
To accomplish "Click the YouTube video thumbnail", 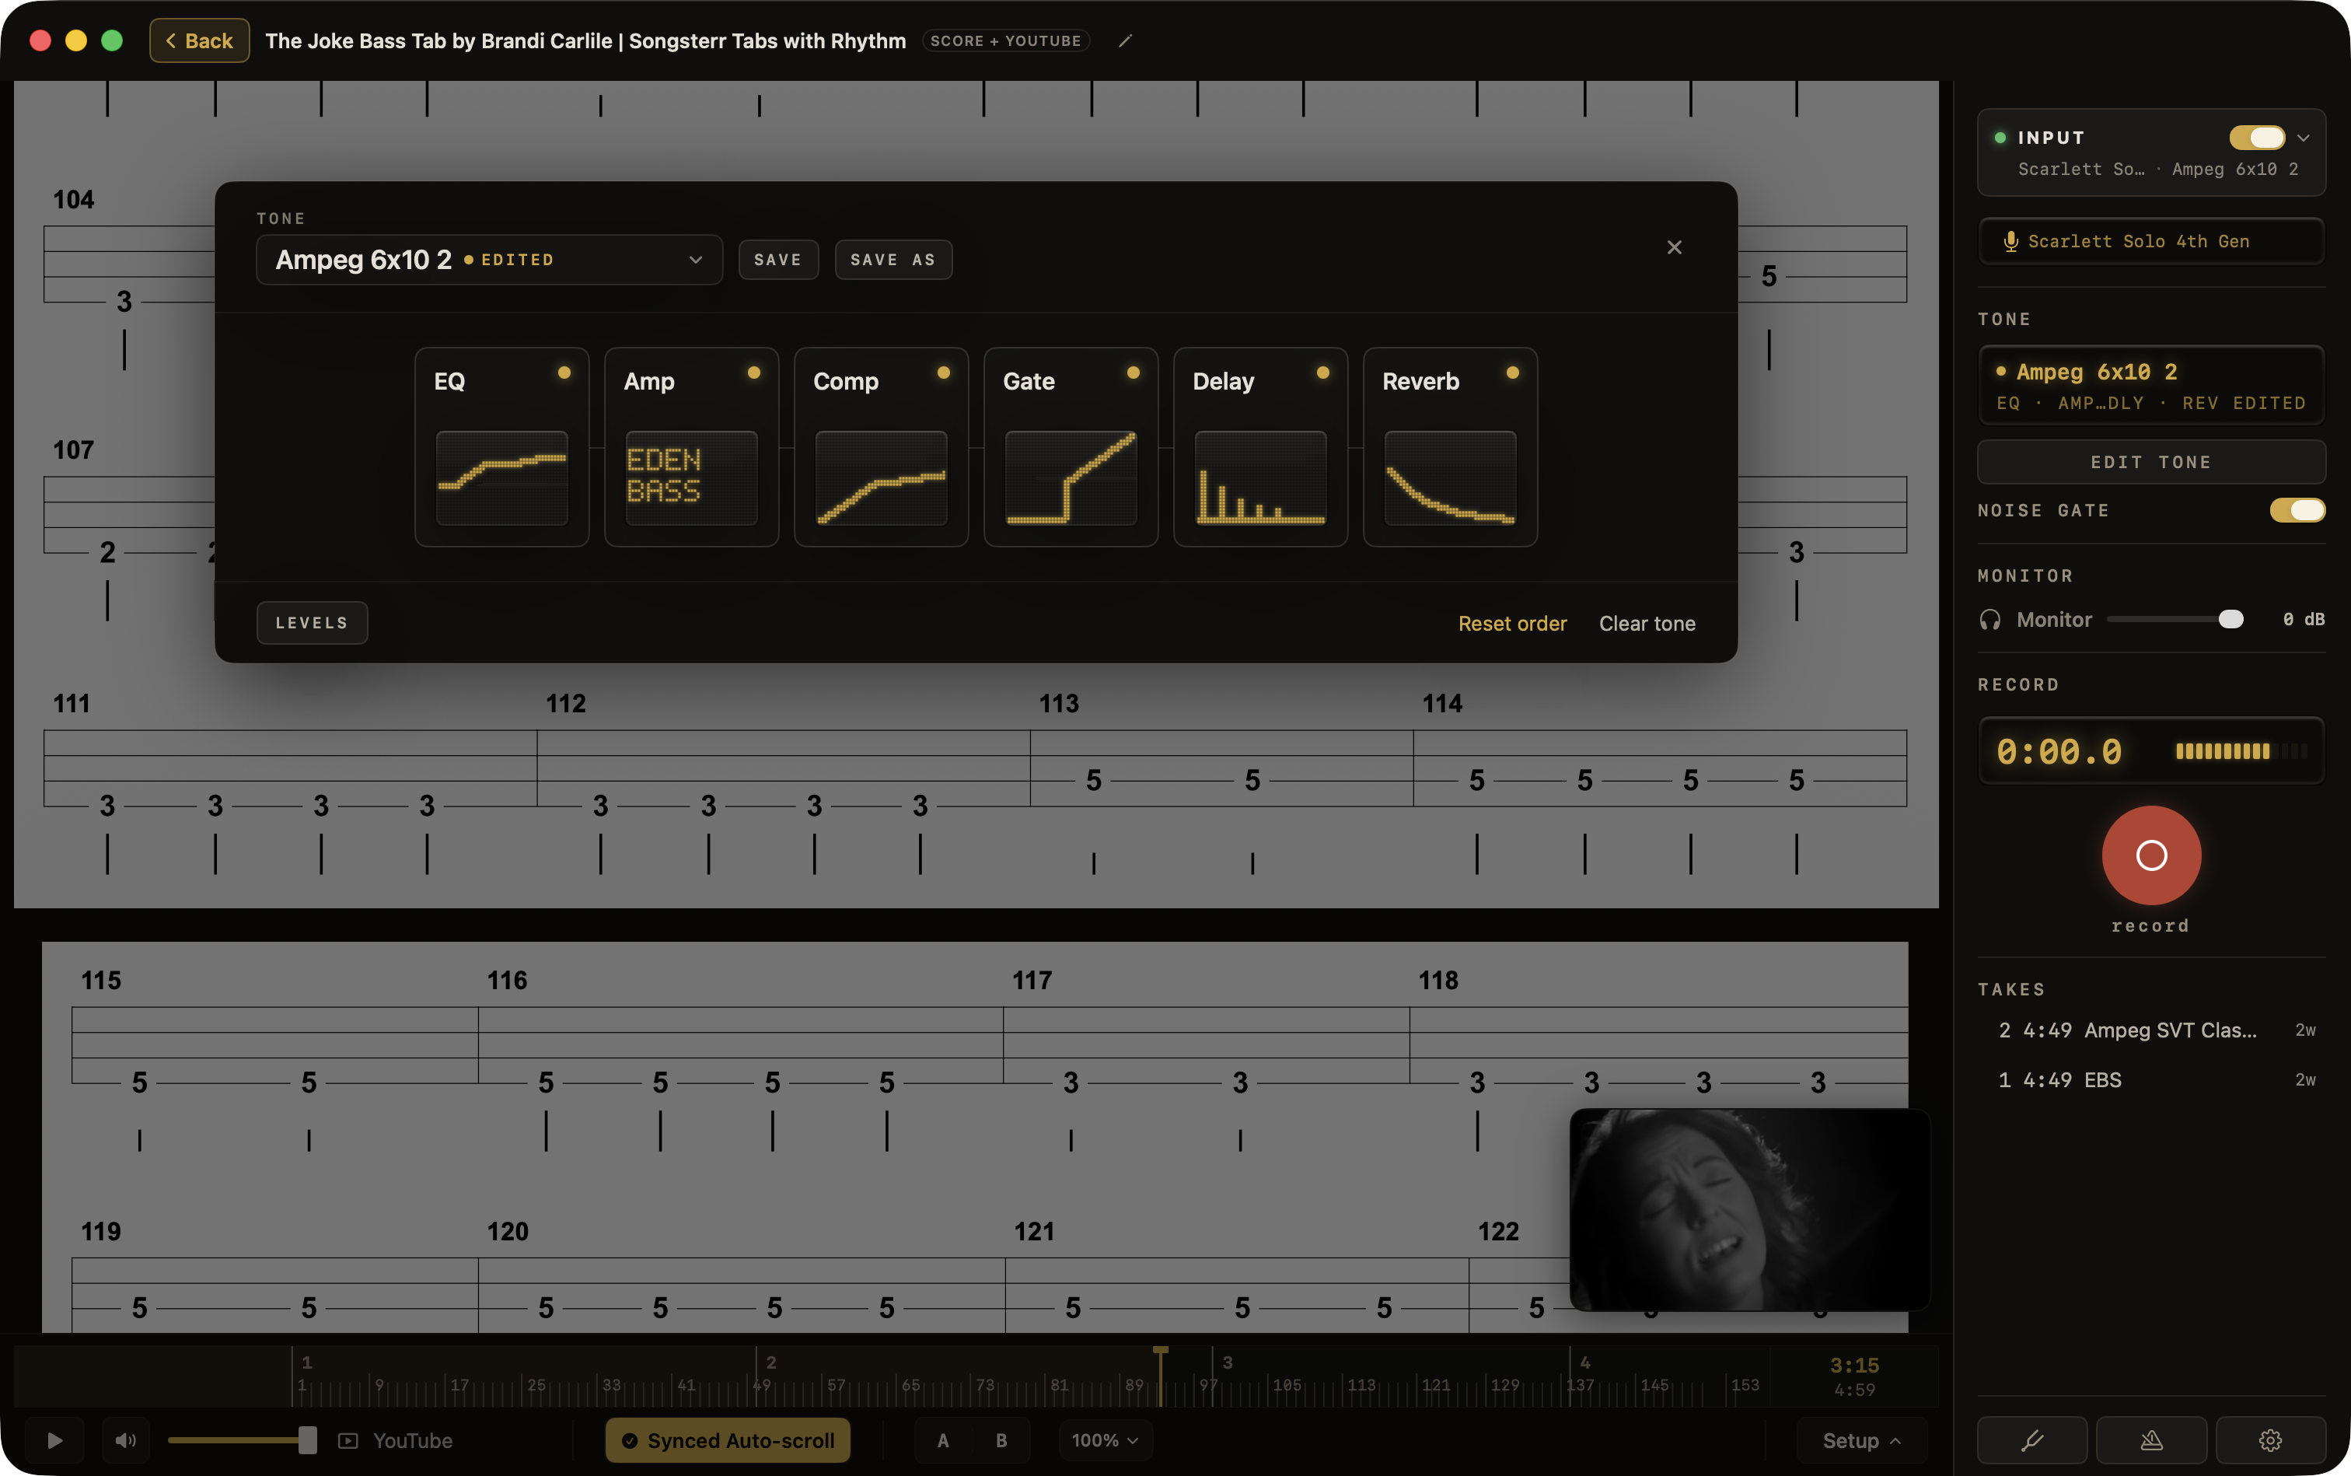I will [x=1750, y=1209].
